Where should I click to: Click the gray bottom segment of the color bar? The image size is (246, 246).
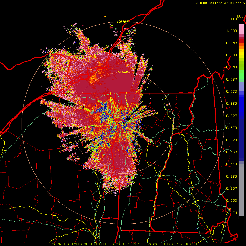(x=241, y=190)
